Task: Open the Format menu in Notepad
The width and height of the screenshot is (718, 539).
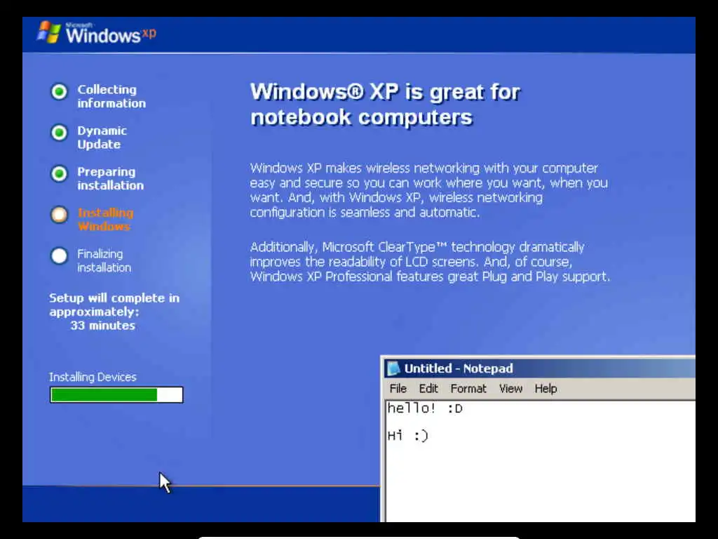Action: pos(468,389)
